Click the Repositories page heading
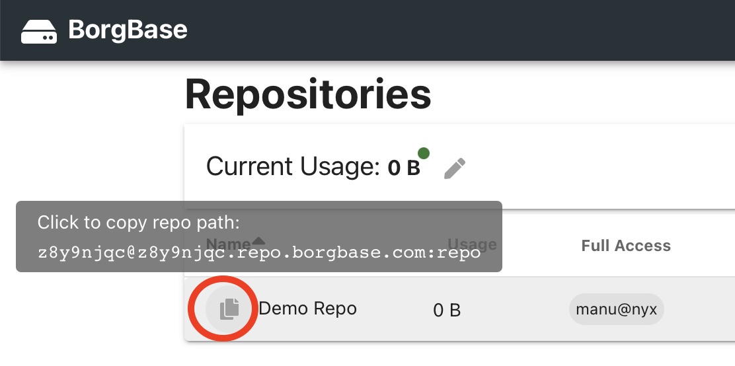 [x=308, y=94]
